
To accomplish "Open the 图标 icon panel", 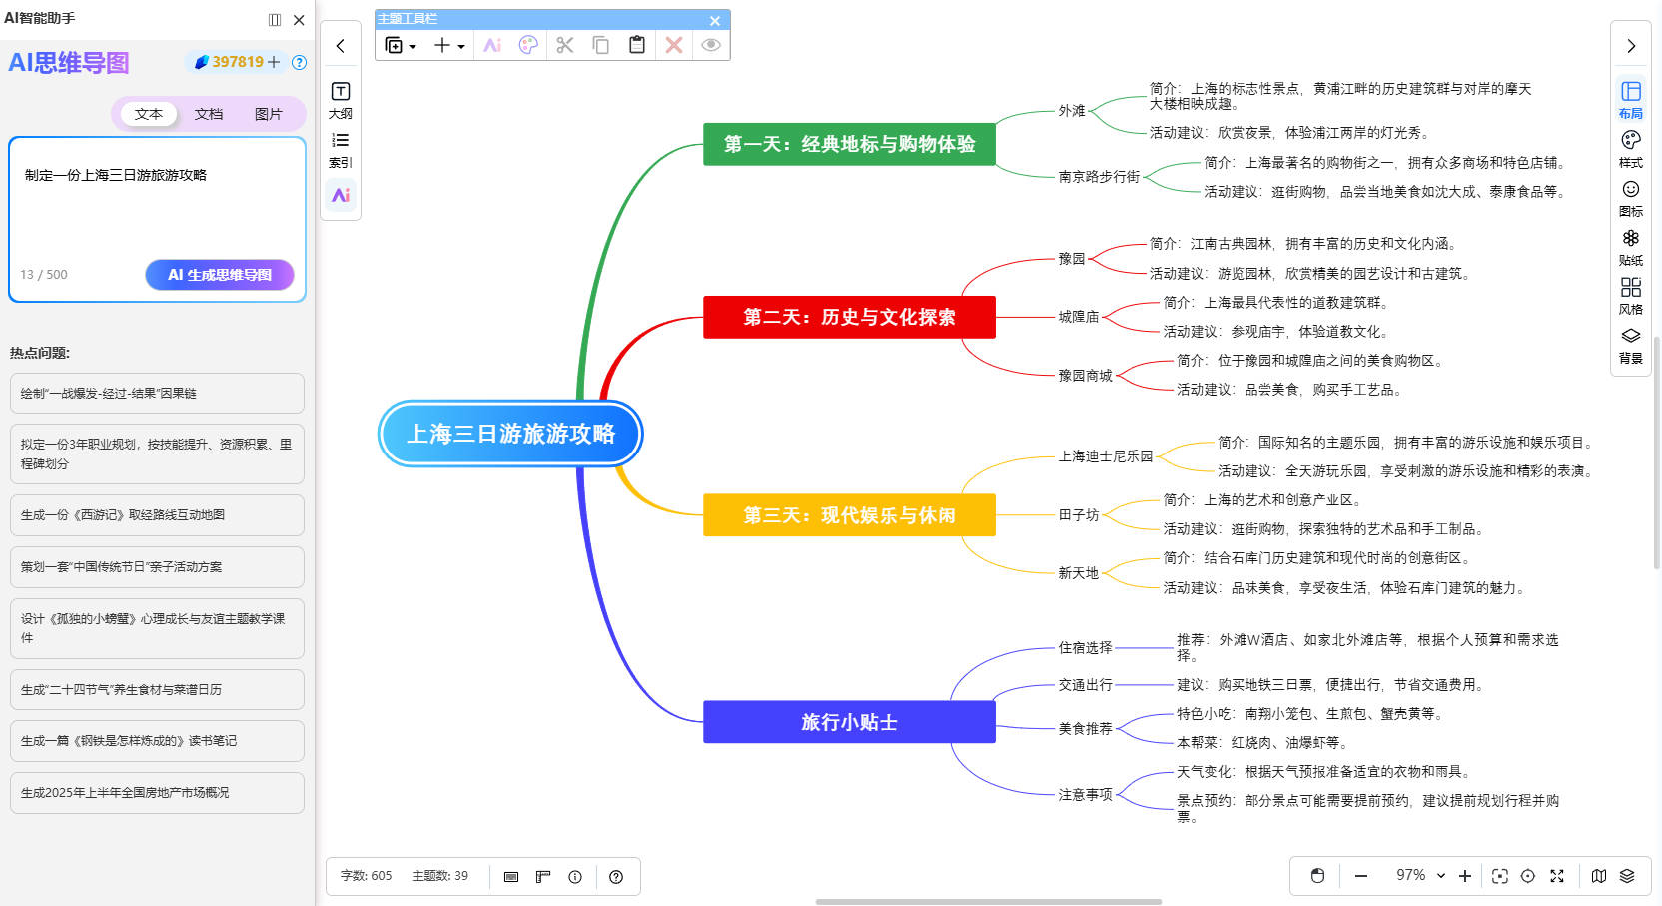I will [x=1630, y=197].
